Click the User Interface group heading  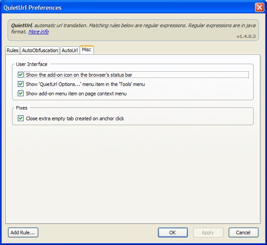32,64
